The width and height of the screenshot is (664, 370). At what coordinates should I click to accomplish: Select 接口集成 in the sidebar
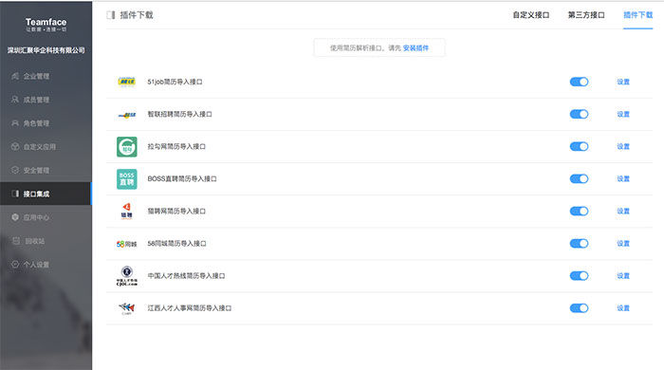(x=46, y=194)
